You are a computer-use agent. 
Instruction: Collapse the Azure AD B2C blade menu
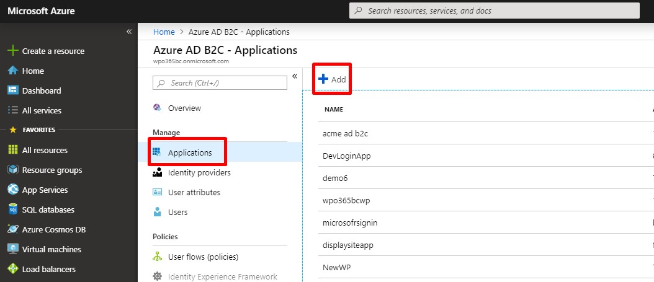295,76
